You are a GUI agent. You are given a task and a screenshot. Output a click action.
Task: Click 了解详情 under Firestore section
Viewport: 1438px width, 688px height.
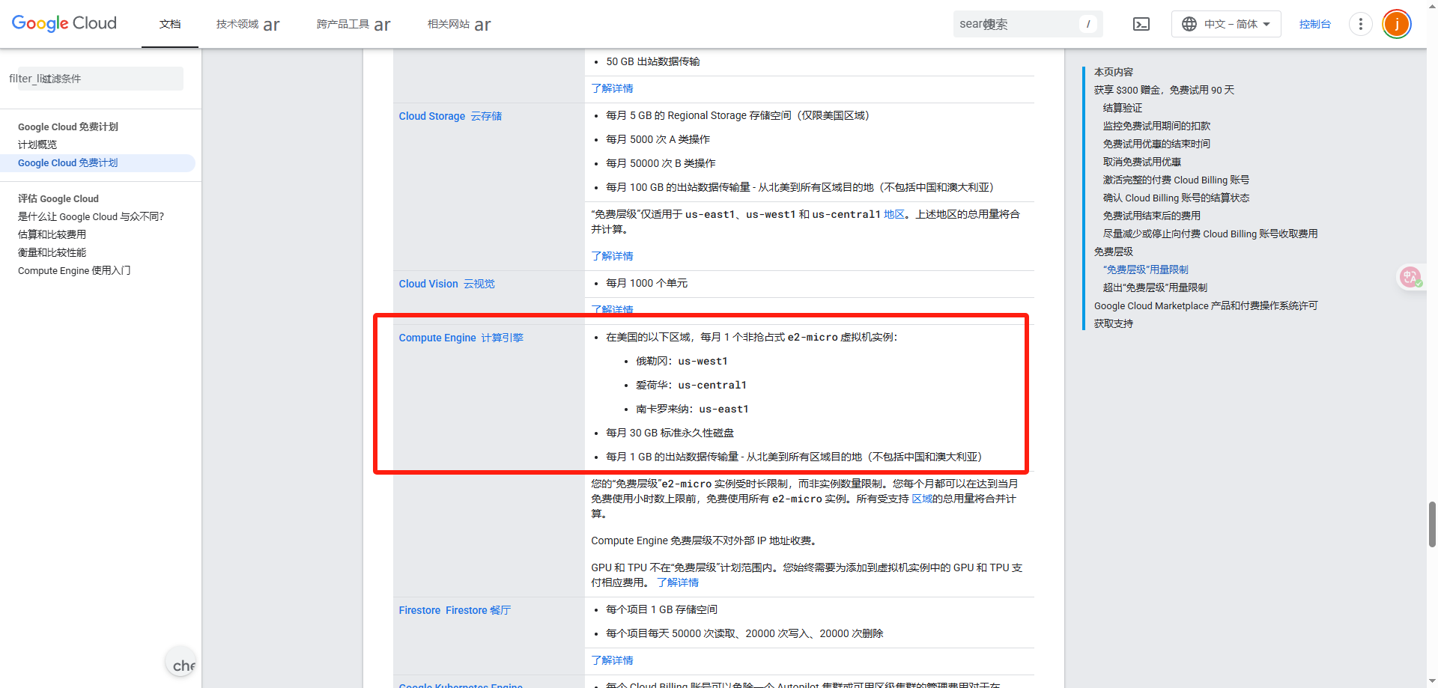coord(612,660)
